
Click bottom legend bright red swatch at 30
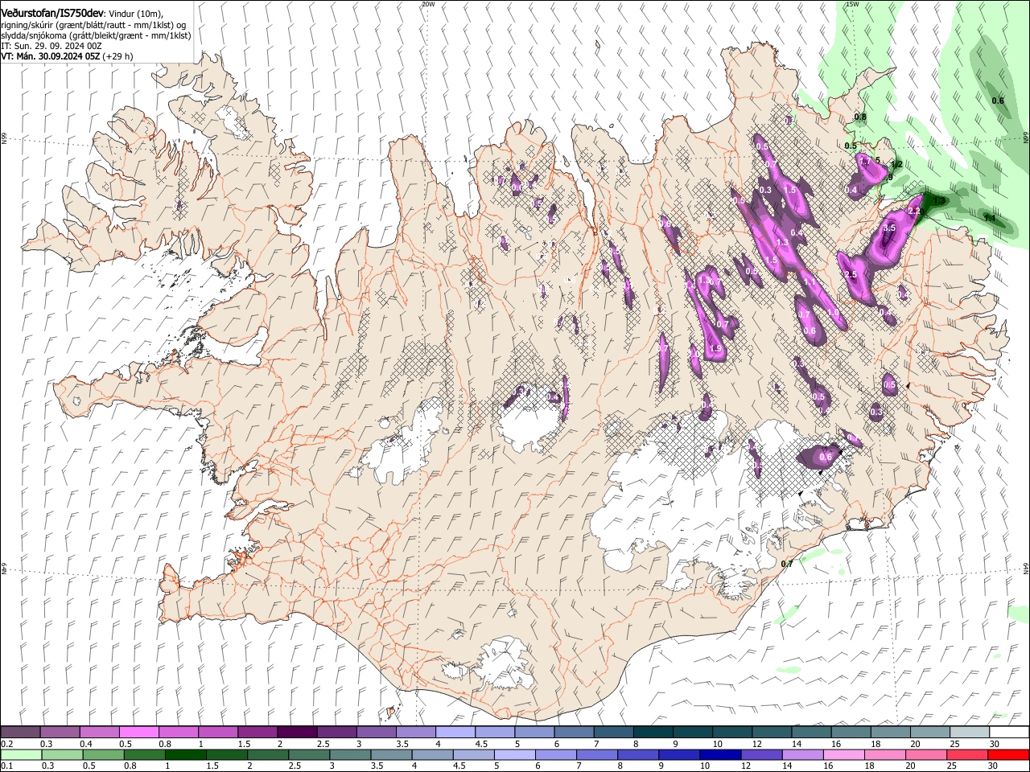coord(1008,755)
